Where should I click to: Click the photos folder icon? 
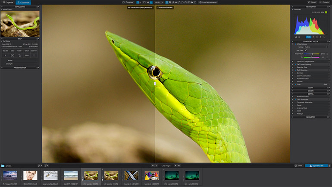[x=3, y=165]
